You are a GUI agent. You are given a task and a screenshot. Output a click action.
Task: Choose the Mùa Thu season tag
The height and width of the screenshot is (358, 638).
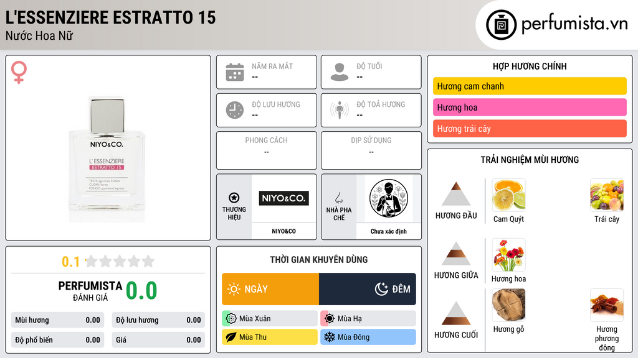[270, 337]
